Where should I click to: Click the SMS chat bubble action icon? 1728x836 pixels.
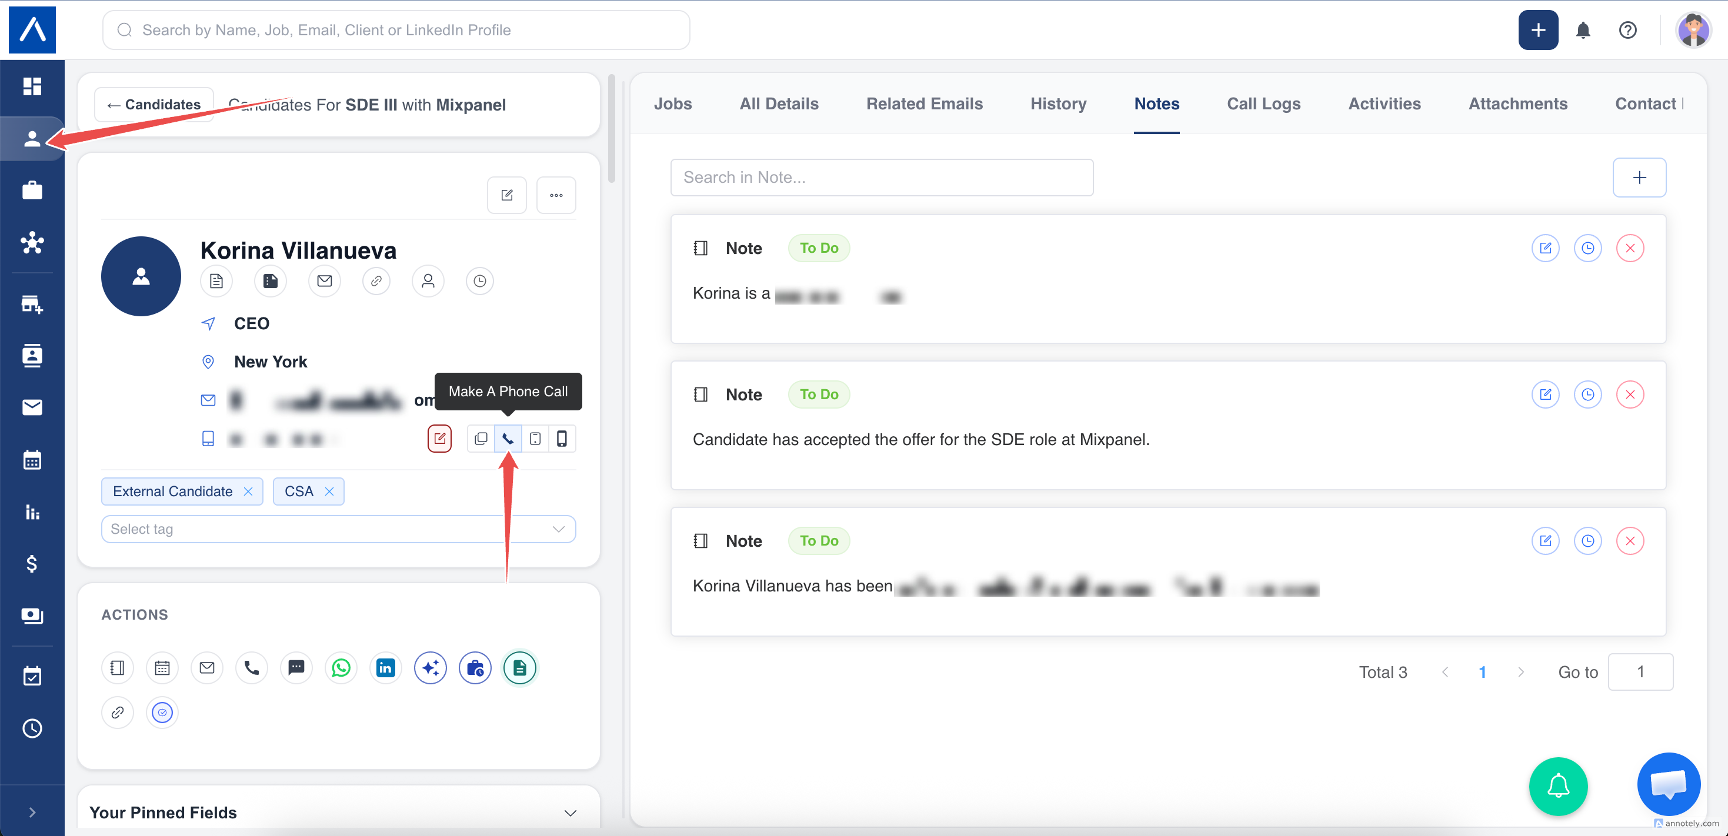[296, 668]
